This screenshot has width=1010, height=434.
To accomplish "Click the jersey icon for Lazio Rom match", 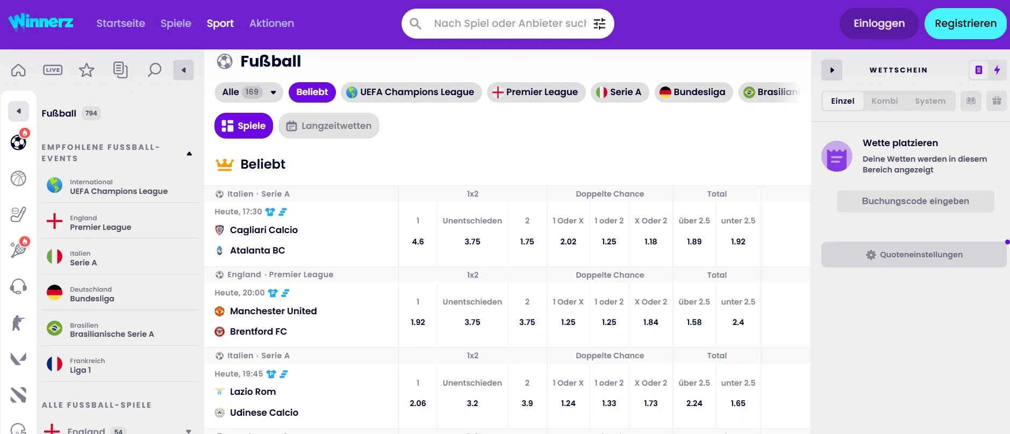I will (x=271, y=374).
